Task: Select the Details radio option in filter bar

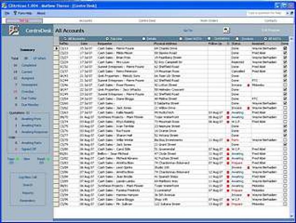Action: (x=144, y=38)
